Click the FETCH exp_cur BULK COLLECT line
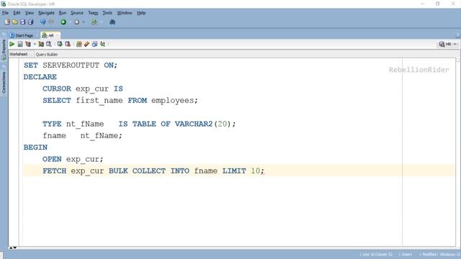461x259 pixels. tap(153, 171)
